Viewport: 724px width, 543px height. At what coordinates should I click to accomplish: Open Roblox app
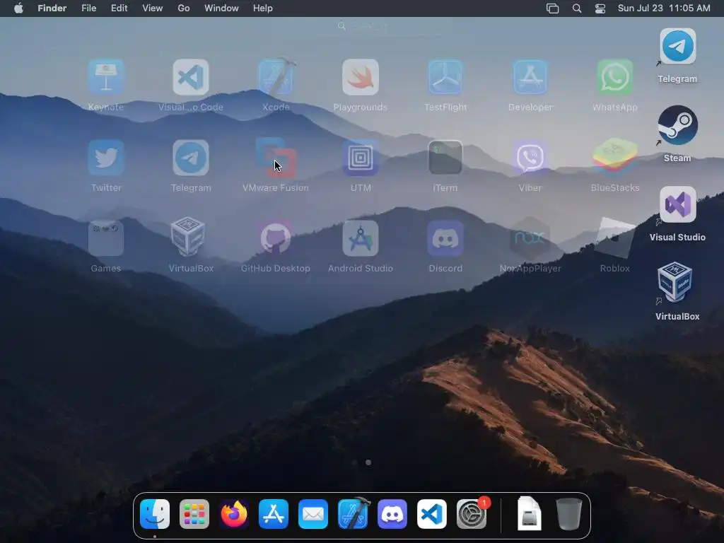(615, 238)
